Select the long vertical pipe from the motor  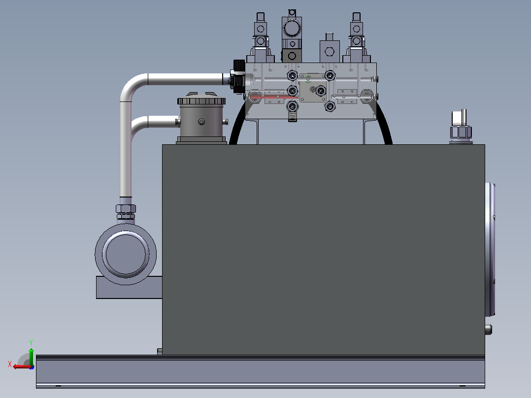tap(126, 149)
